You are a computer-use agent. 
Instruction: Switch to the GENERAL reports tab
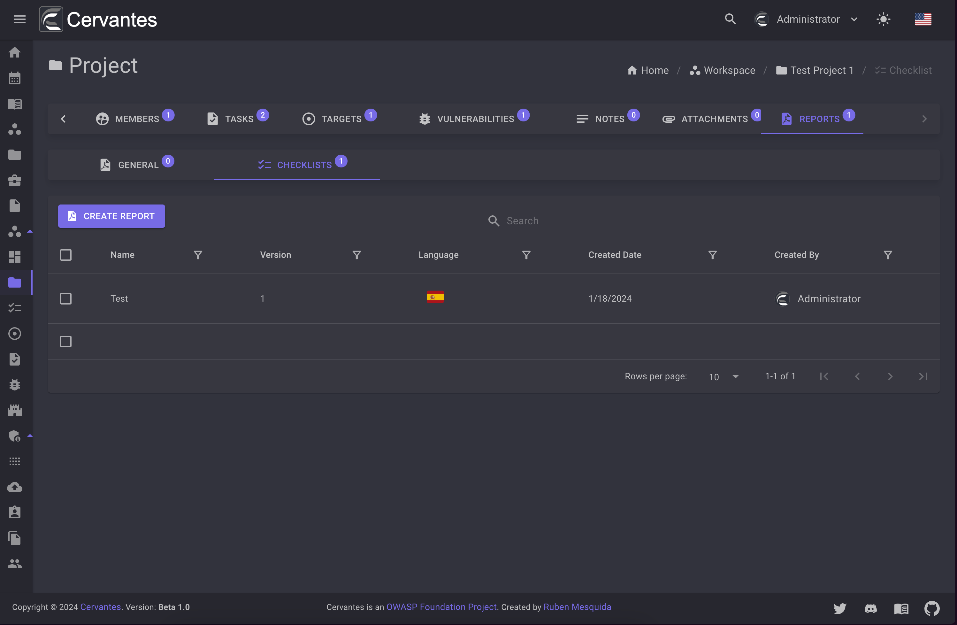(138, 164)
